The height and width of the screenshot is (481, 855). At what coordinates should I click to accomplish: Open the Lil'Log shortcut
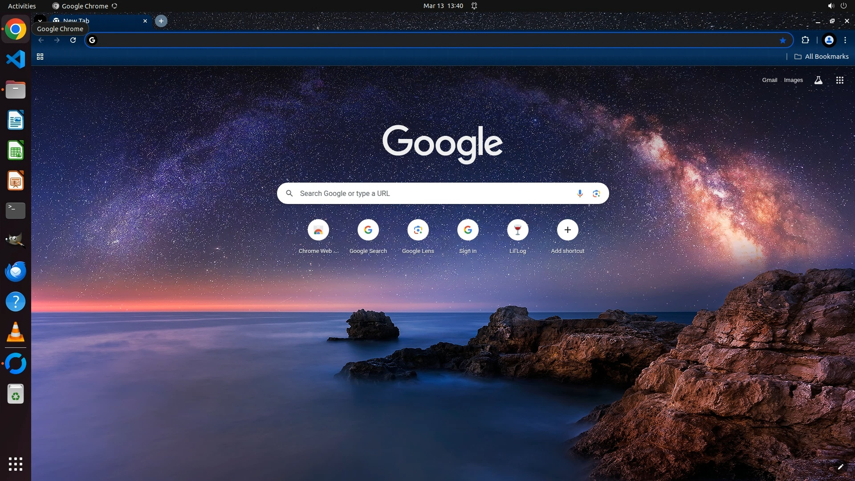click(517, 230)
